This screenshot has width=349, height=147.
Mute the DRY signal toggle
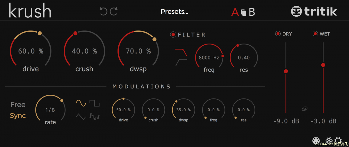pyautogui.click(x=278, y=34)
